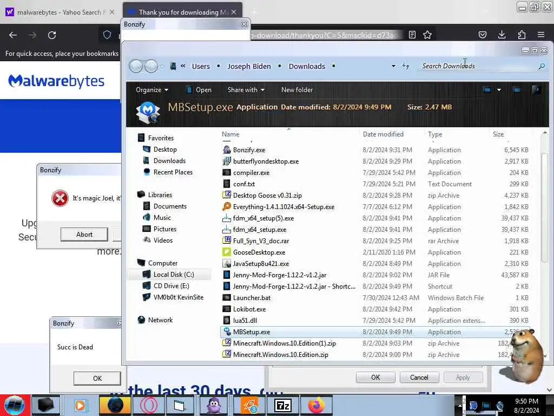This screenshot has width=554, height=416.
Task: Select Recent Places under Favorites
Action: 173,172
